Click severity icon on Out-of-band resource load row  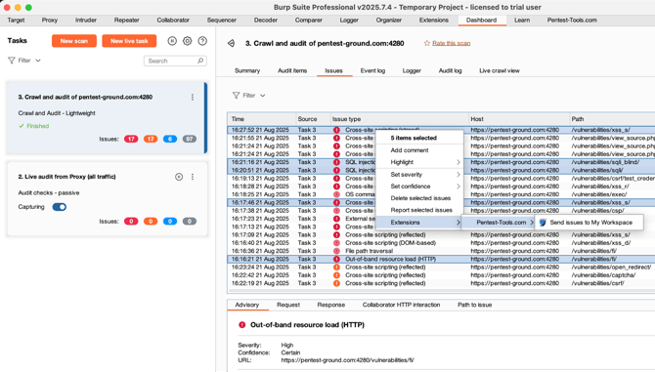[336, 259]
